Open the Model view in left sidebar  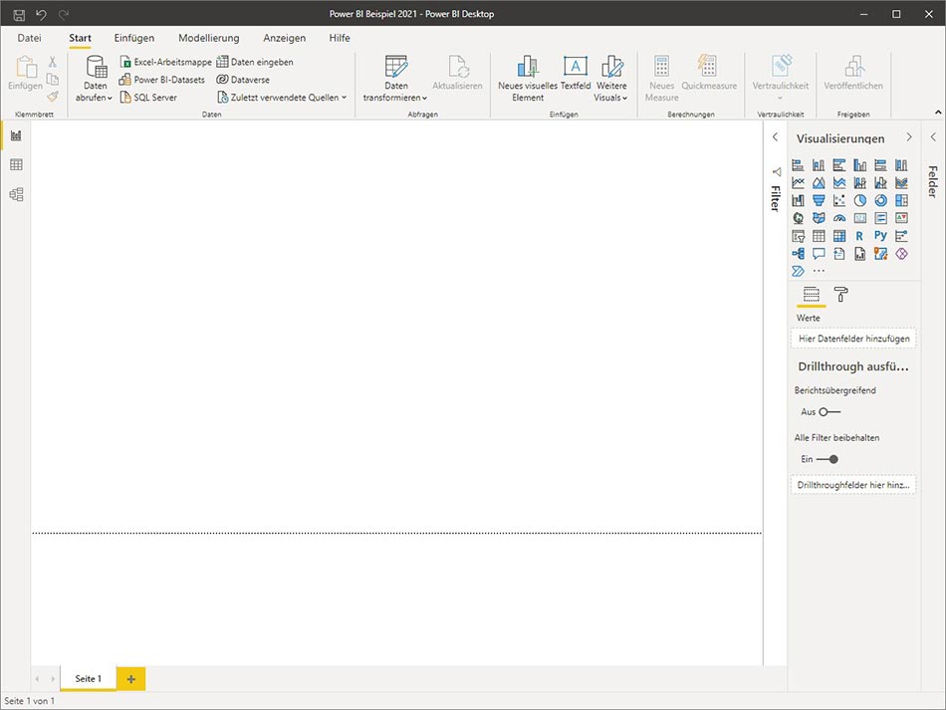[x=16, y=194]
